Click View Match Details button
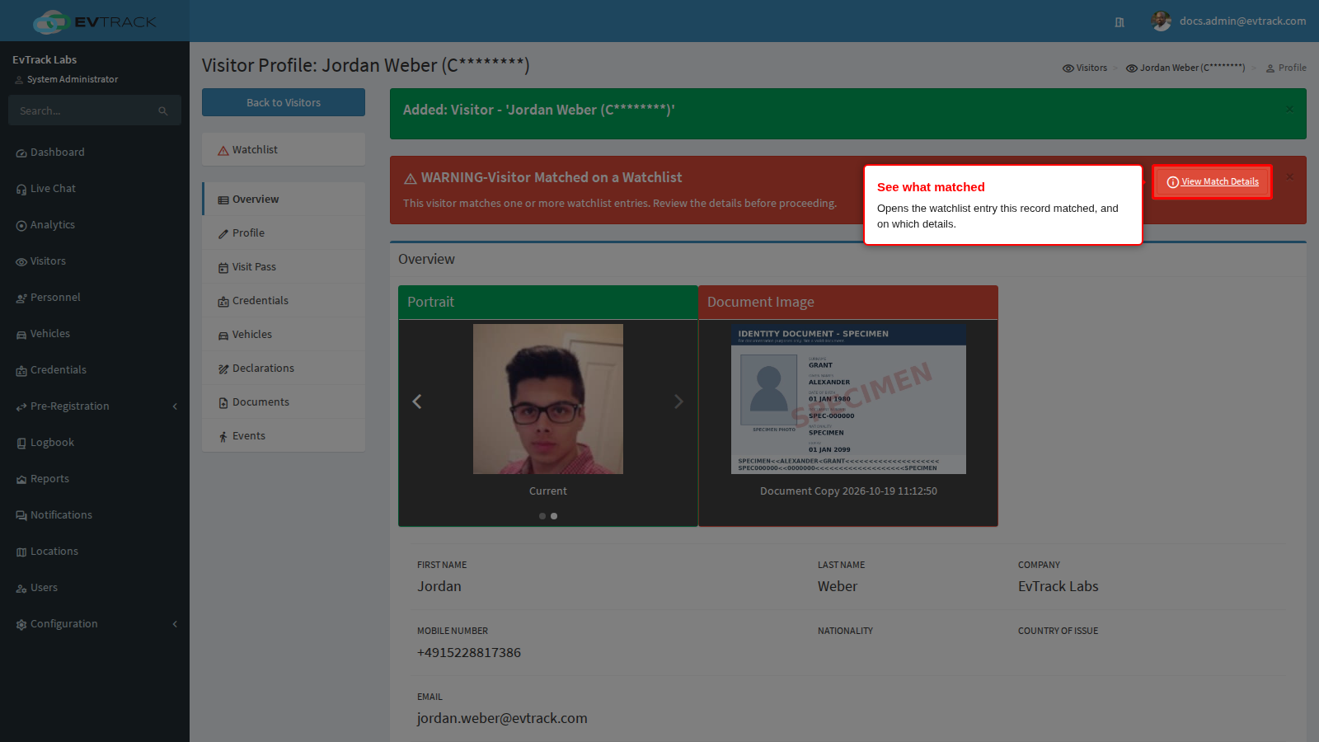Viewport: 1319px width, 742px height. pyautogui.click(x=1212, y=181)
